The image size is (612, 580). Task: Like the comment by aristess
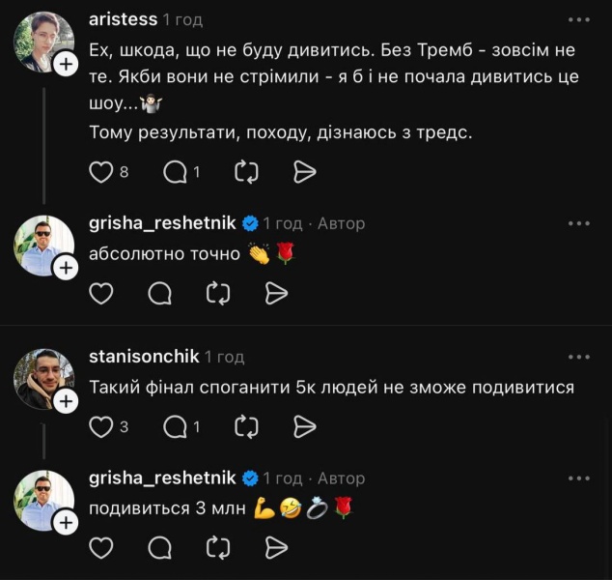click(101, 172)
